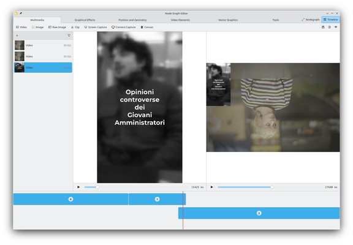Select the first Video item, 30.02s
Image resolution: width=353 pixels, height=245 pixels.
tap(43, 45)
